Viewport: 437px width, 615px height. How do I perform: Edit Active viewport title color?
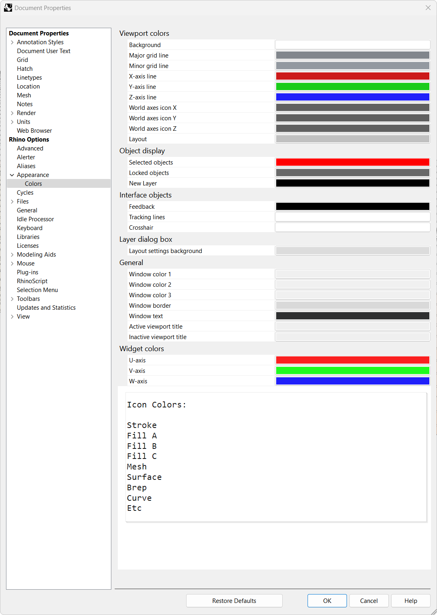(x=353, y=326)
